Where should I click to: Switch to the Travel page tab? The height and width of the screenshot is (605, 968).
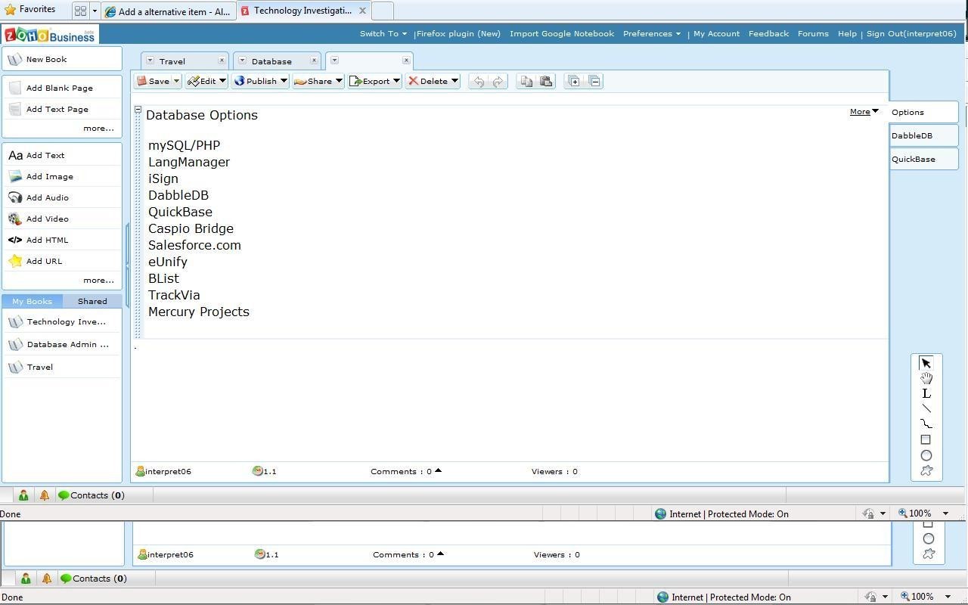coord(172,61)
